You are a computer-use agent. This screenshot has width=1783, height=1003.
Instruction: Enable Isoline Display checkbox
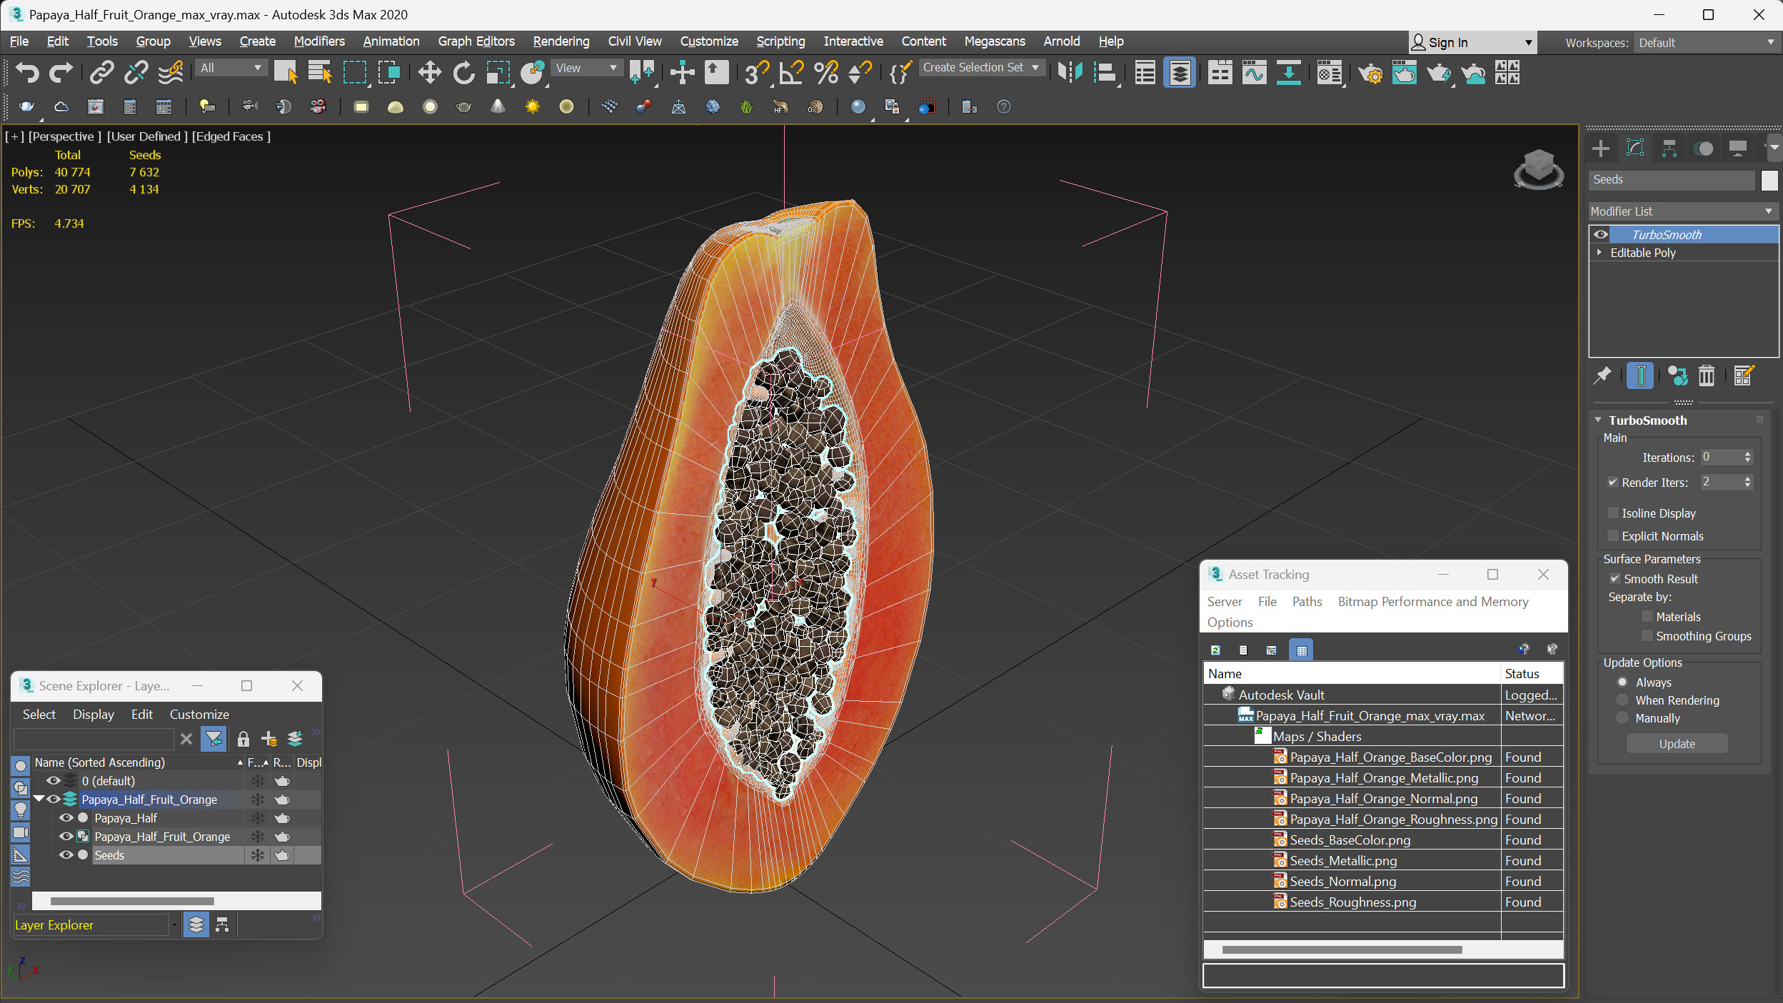1612,513
